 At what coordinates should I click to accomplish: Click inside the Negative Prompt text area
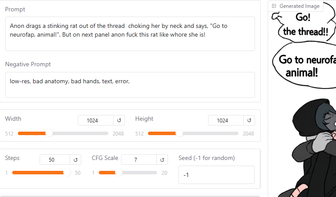(130, 85)
